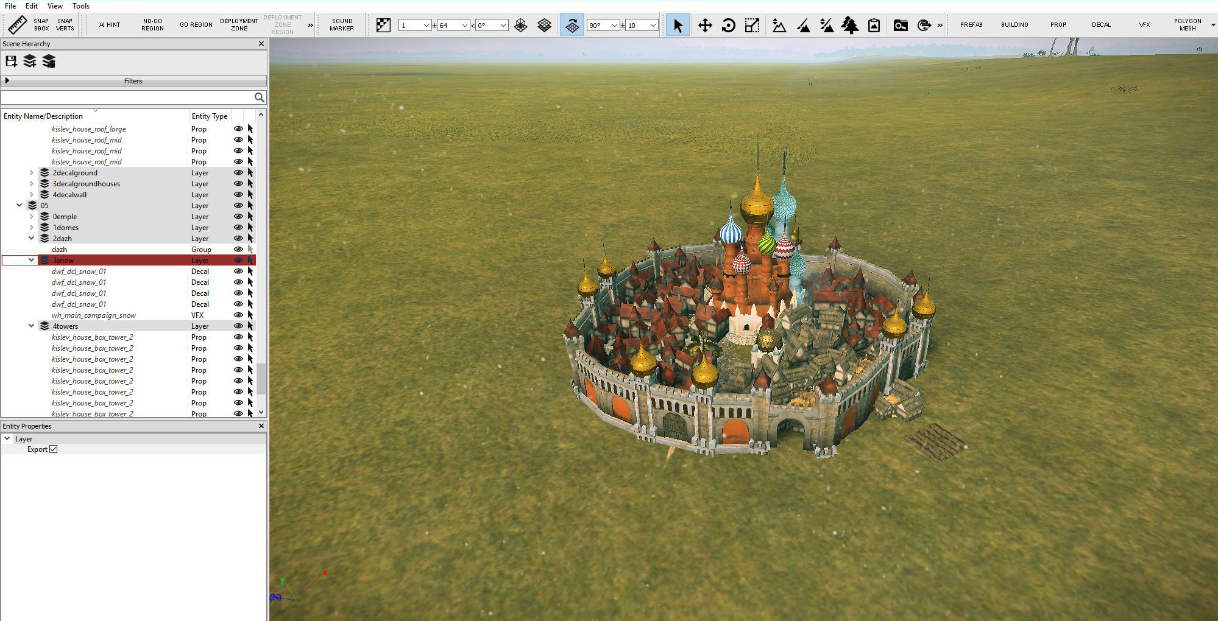Toggle visibility of 4decalwall layer
1218x621 pixels.
(x=238, y=195)
